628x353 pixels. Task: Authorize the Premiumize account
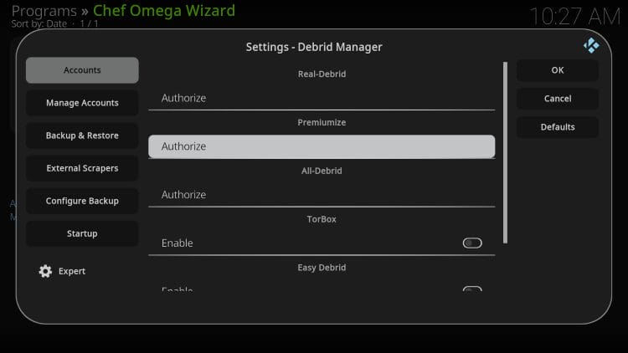coord(322,146)
